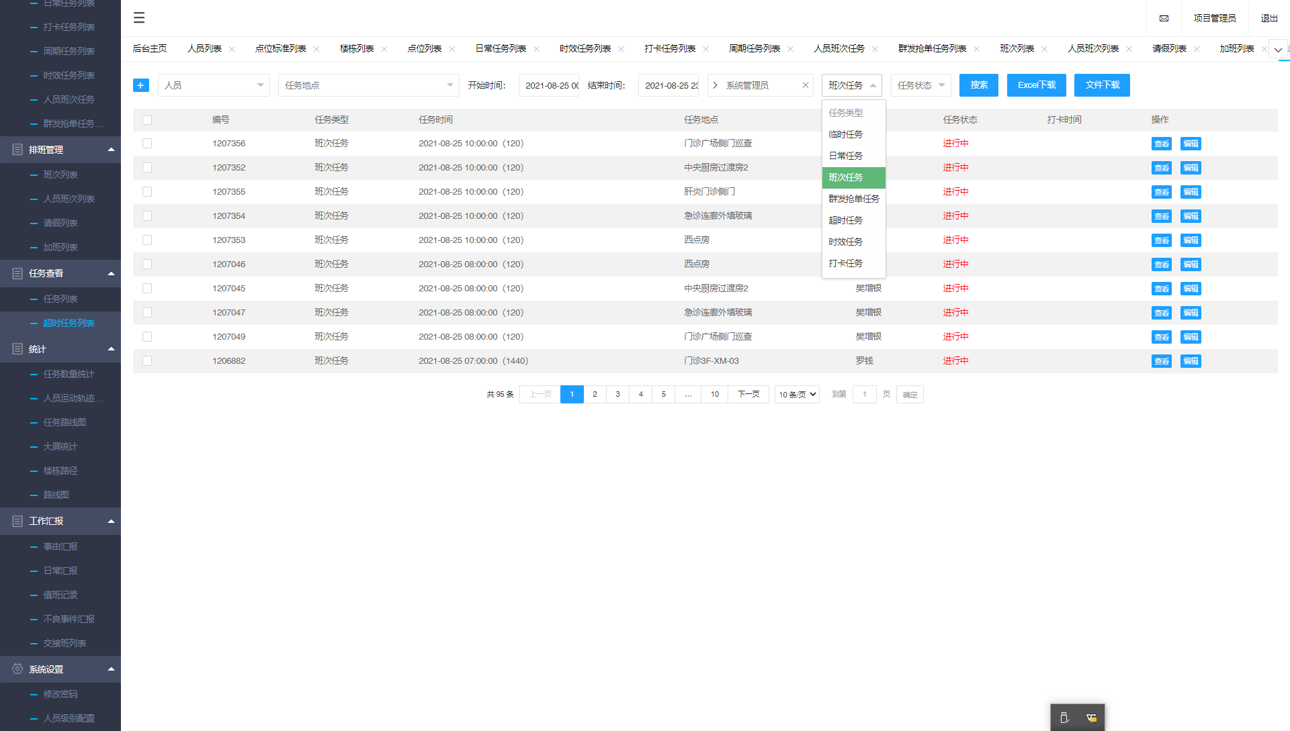The width and height of the screenshot is (1290, 731).
Task: Click the 搜索 search button
Action: pyautogui.click(x=979, y=85)
